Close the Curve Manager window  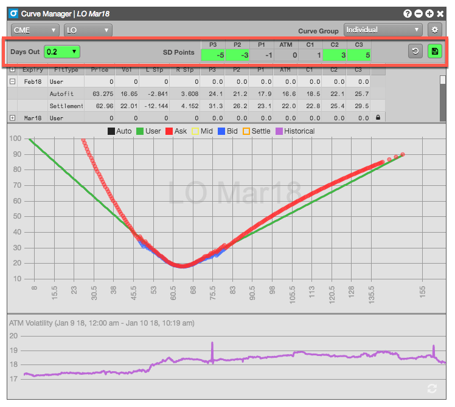coord(440,13)
